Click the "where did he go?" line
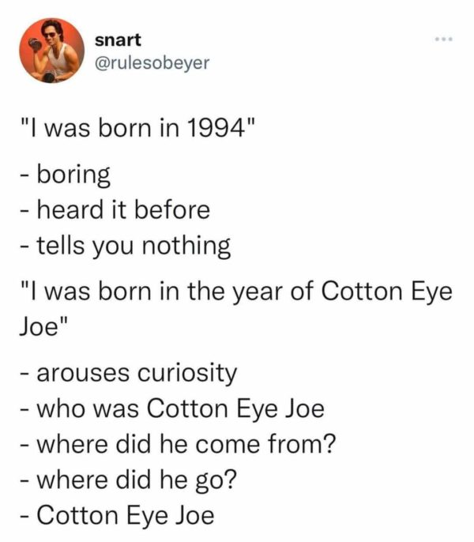Viewport: 474px width, 542px height. [x=134, y=480]
